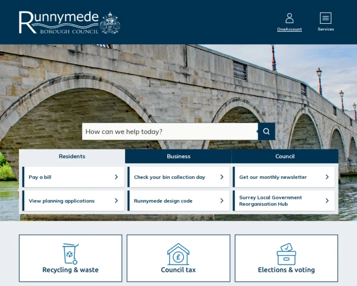Click the magnifier search button
357x286 pixels.
[267, 132]
